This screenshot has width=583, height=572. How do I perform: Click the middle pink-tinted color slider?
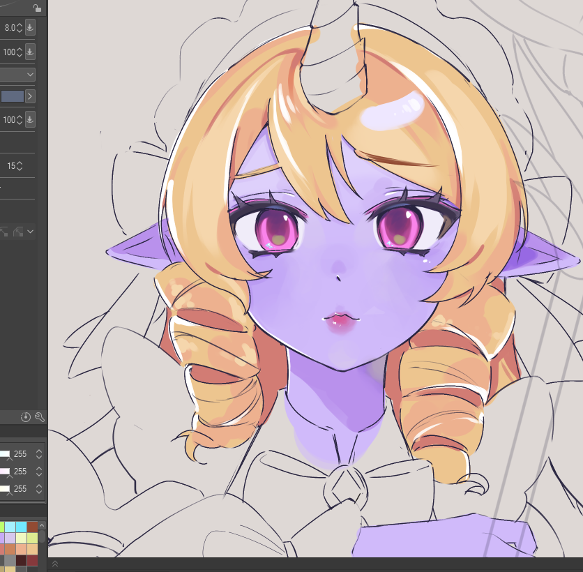[x=5, y=472]
